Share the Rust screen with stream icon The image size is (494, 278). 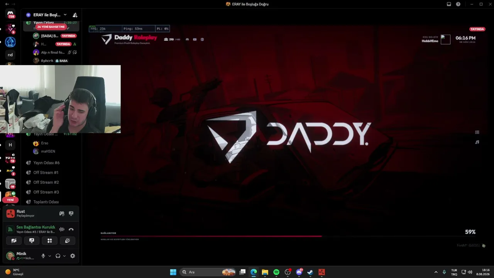[71, 214]
